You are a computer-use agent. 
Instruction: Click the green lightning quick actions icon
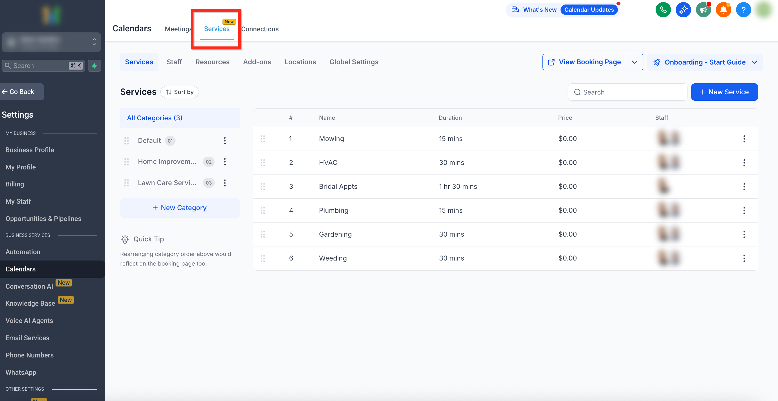point(94,66)
